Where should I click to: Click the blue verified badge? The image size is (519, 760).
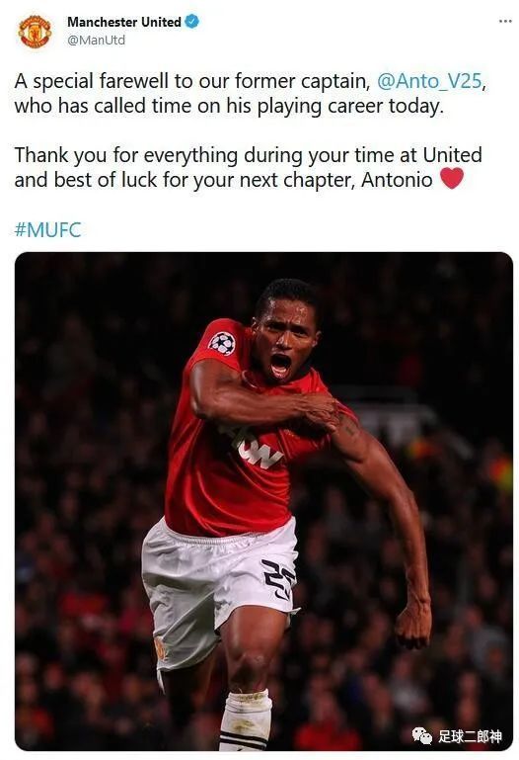(192, 22)
